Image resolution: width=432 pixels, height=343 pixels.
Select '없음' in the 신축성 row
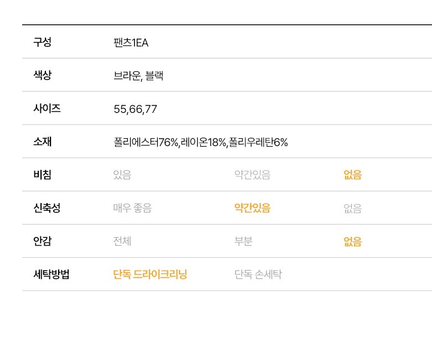pyautogui.click(x=352, y=209)
